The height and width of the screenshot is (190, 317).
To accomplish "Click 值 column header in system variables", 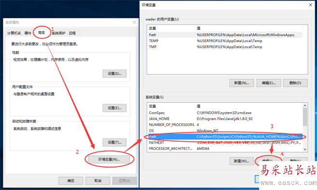I will click(x=249, y=106).
